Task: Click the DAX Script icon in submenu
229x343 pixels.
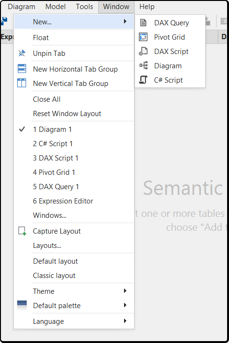Action: coord(143,51)
